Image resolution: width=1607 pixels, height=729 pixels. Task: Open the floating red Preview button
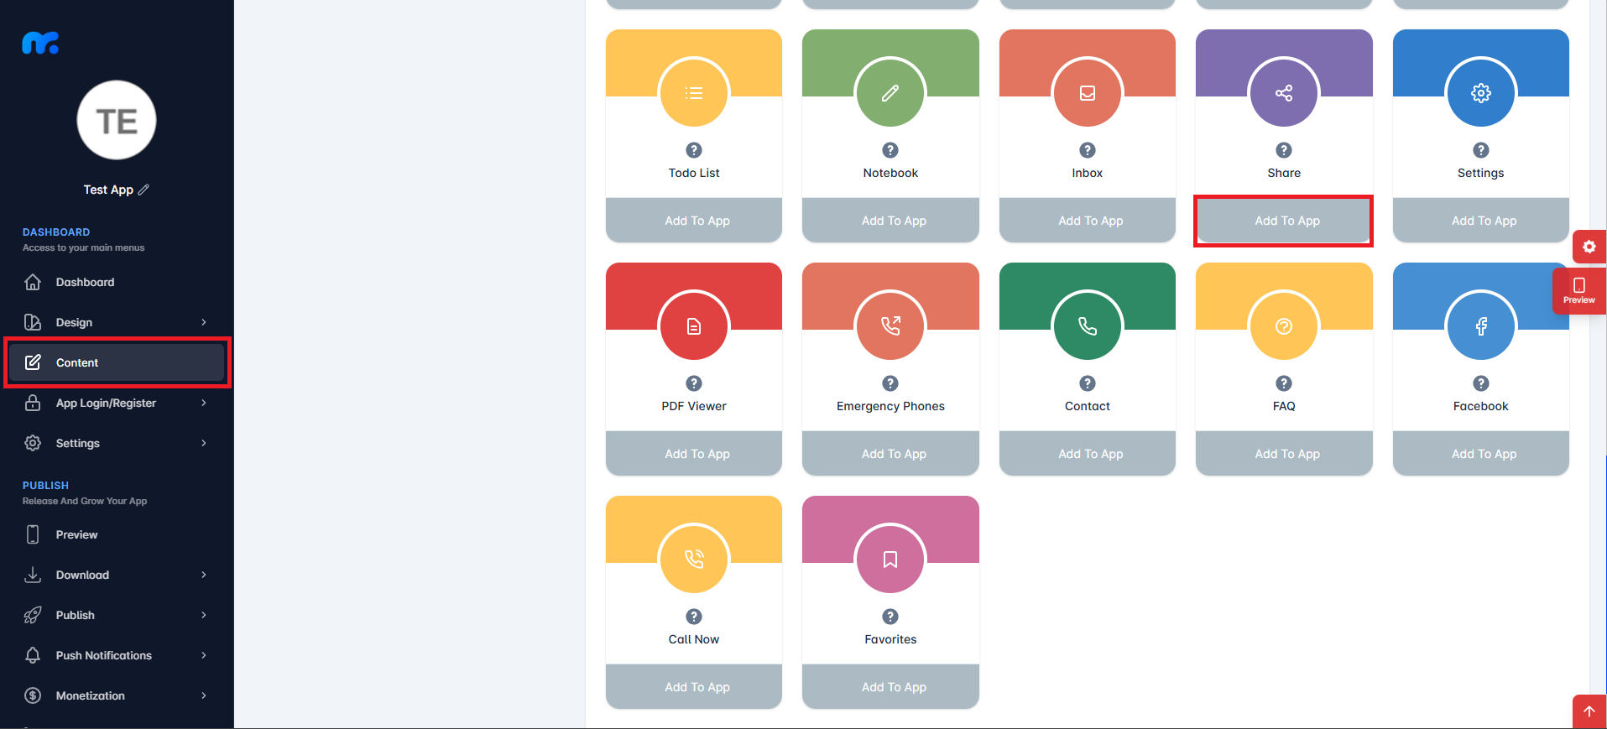(x=1579, y=291)
